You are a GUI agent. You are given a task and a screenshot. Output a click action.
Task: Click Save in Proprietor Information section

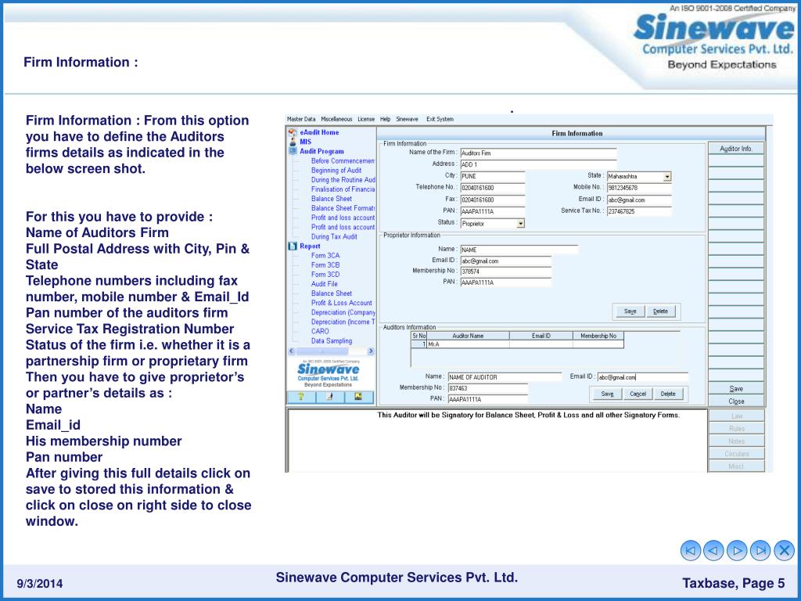(x=630, y=311)
